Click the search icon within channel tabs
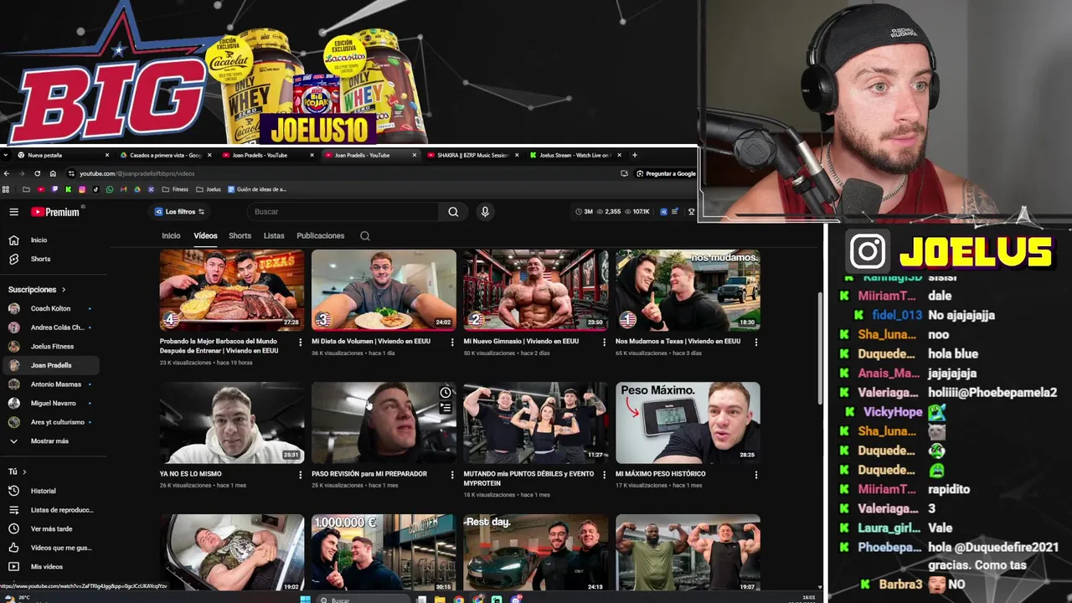Screen dimensions: 1072x603 coord(365,236)
